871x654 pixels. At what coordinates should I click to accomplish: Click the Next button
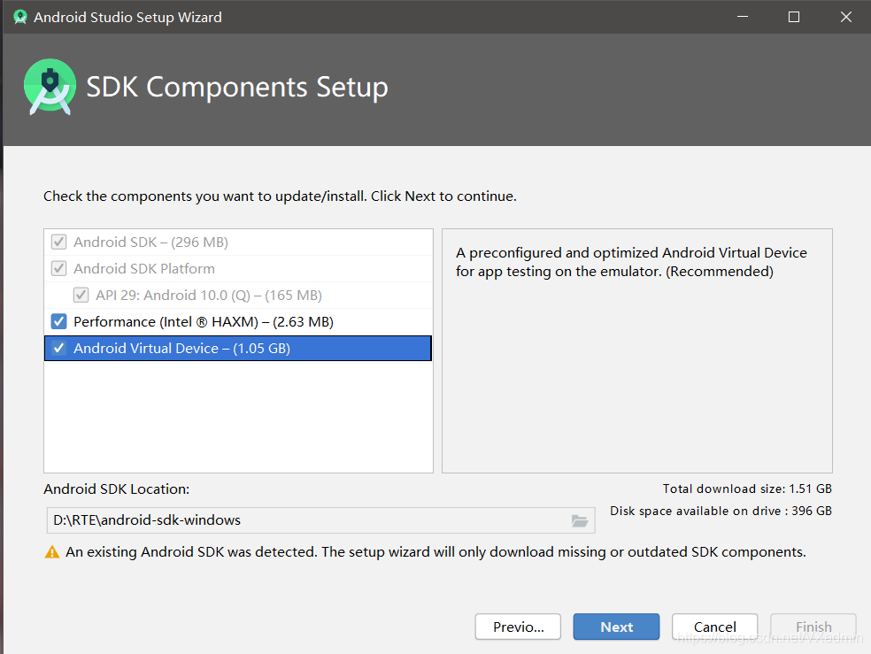(x=617, y=627)
